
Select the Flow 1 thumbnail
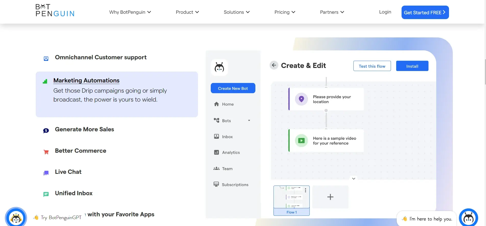point(292,201)
